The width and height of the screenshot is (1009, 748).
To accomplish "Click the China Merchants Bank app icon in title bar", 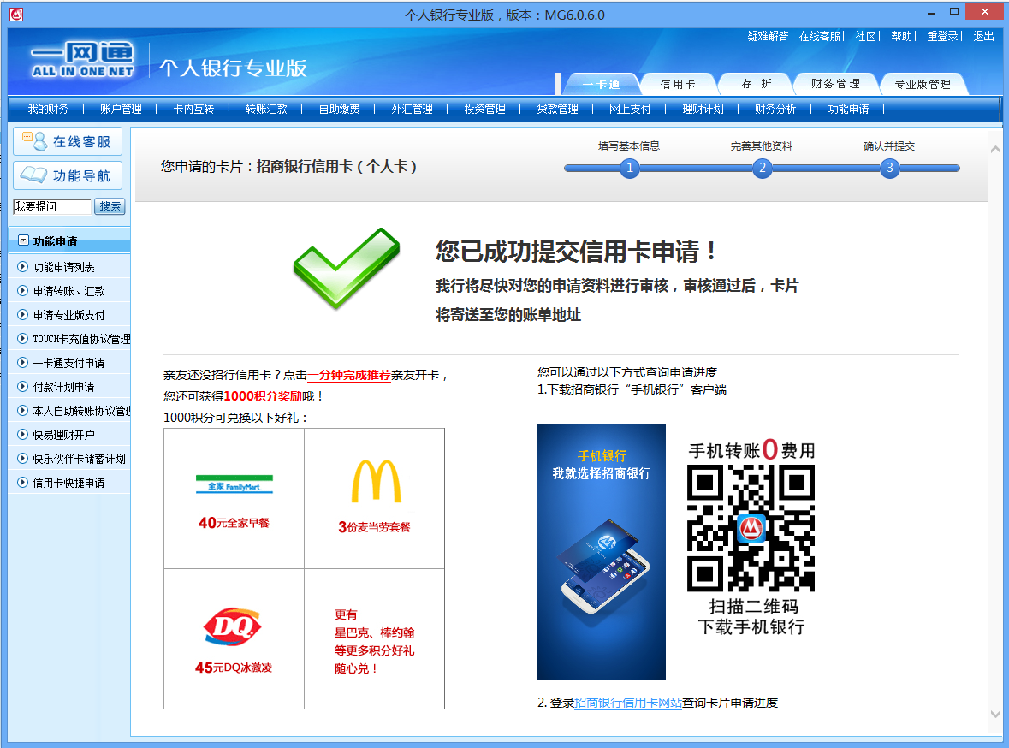I will (x=16, y=15).
